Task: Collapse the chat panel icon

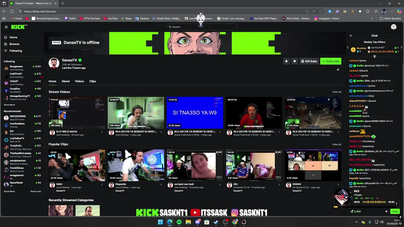Action: point(351,36)
